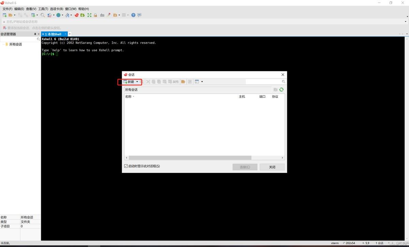Viewport: 409px width, 247px height.
Task: Expand the 新建 dropdown arrow
Action: pos(137,82)
